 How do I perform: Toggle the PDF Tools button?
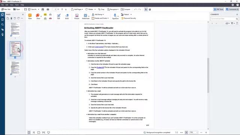pyautogui.click(x=218, y=9)
